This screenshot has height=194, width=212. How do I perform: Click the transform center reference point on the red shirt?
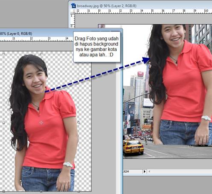[41, 123]
